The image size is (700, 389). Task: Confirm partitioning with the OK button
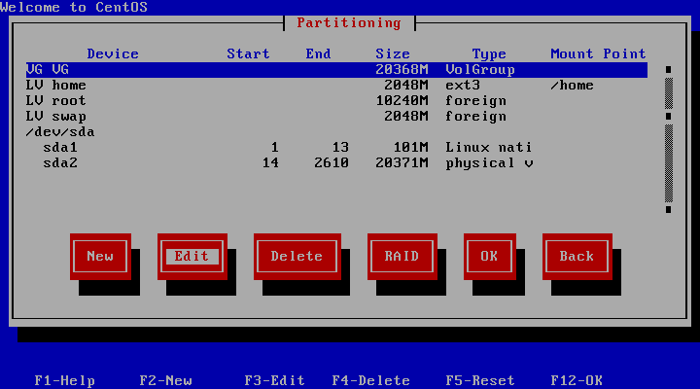pyautogui.click(x=490, y=257)
